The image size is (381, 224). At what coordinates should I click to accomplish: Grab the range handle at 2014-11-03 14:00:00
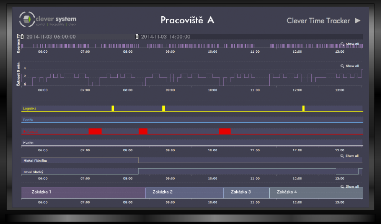pyautogui.click(x=137, y=37)
